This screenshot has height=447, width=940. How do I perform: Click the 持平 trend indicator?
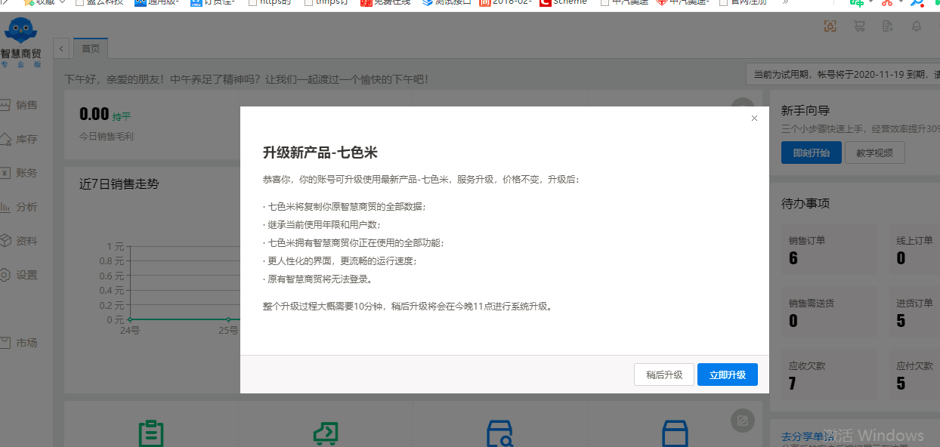tap(122, 117)
